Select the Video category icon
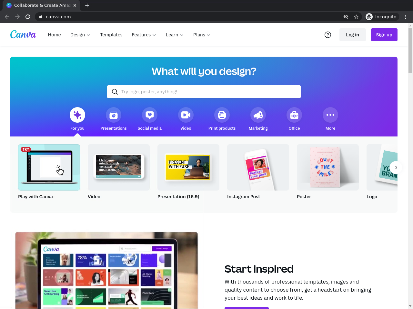Image resolution: width=413 pixels, height=309 pixels. pyautogui.click(x=186, y=115)
